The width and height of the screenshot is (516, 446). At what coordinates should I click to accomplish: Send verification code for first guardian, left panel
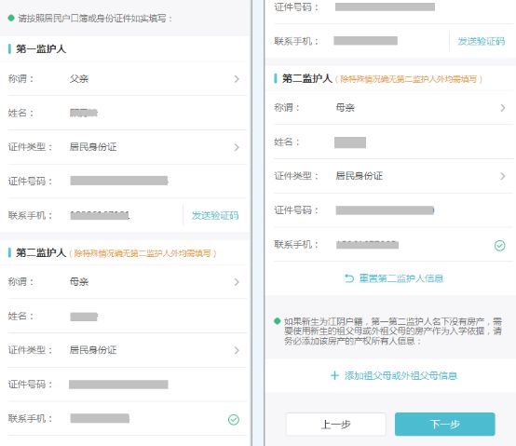pos(215,215)
